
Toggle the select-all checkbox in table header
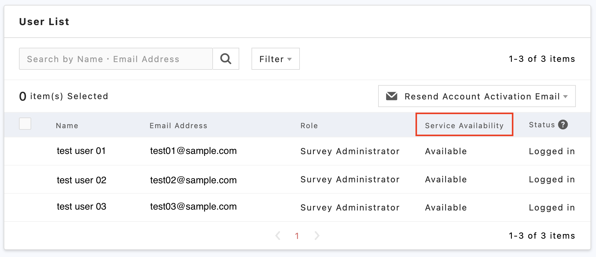[x=25, y=124]
